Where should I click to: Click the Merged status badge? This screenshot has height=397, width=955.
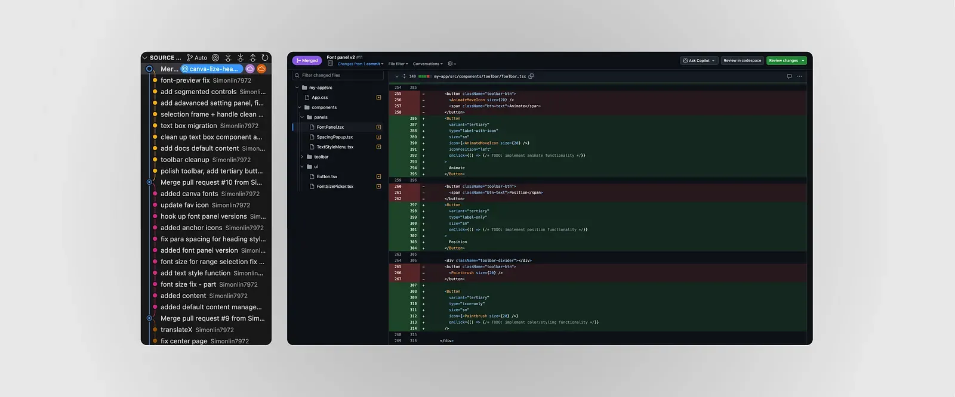tap(307, 60)
